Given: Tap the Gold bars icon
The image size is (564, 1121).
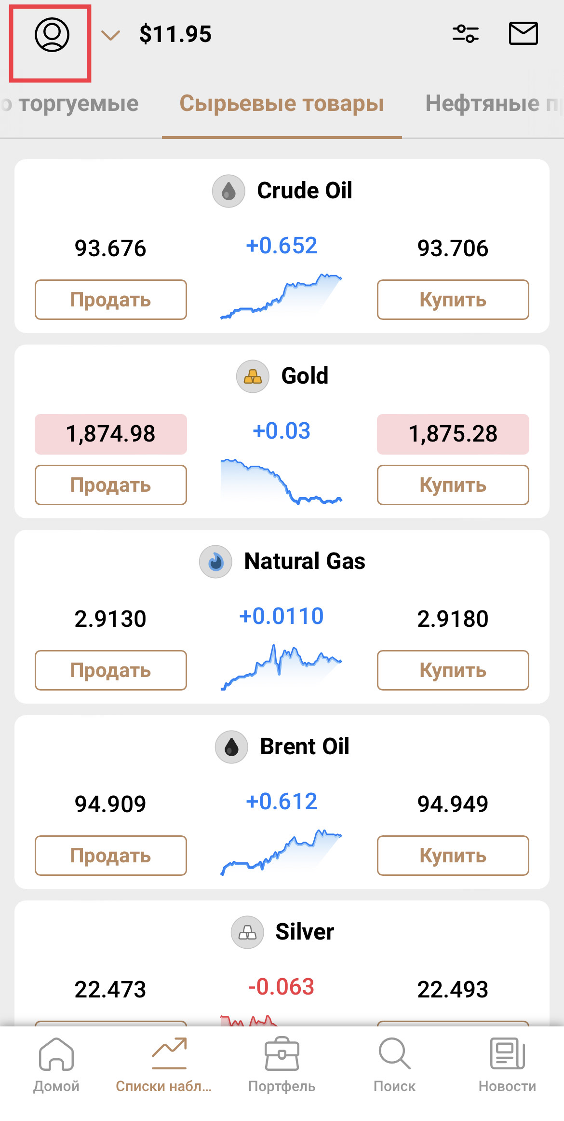Looking at the screenshot, I should (x=253, y=376).
